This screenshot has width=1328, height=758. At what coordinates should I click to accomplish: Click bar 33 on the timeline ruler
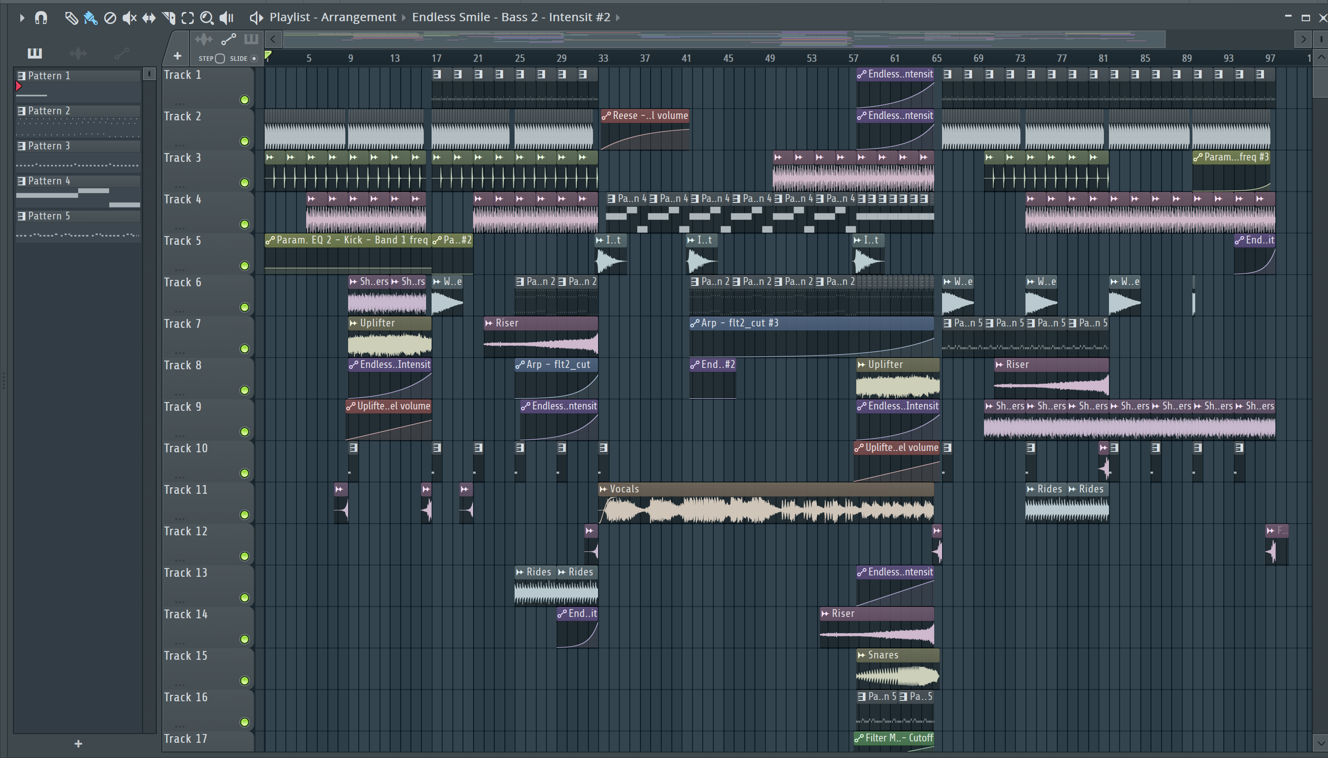(x=603, y=58)
